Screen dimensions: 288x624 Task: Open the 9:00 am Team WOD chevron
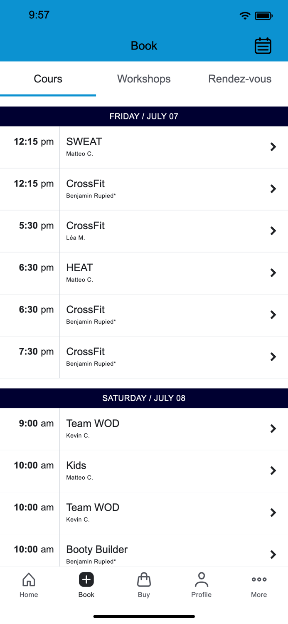[x=273, y=428]
